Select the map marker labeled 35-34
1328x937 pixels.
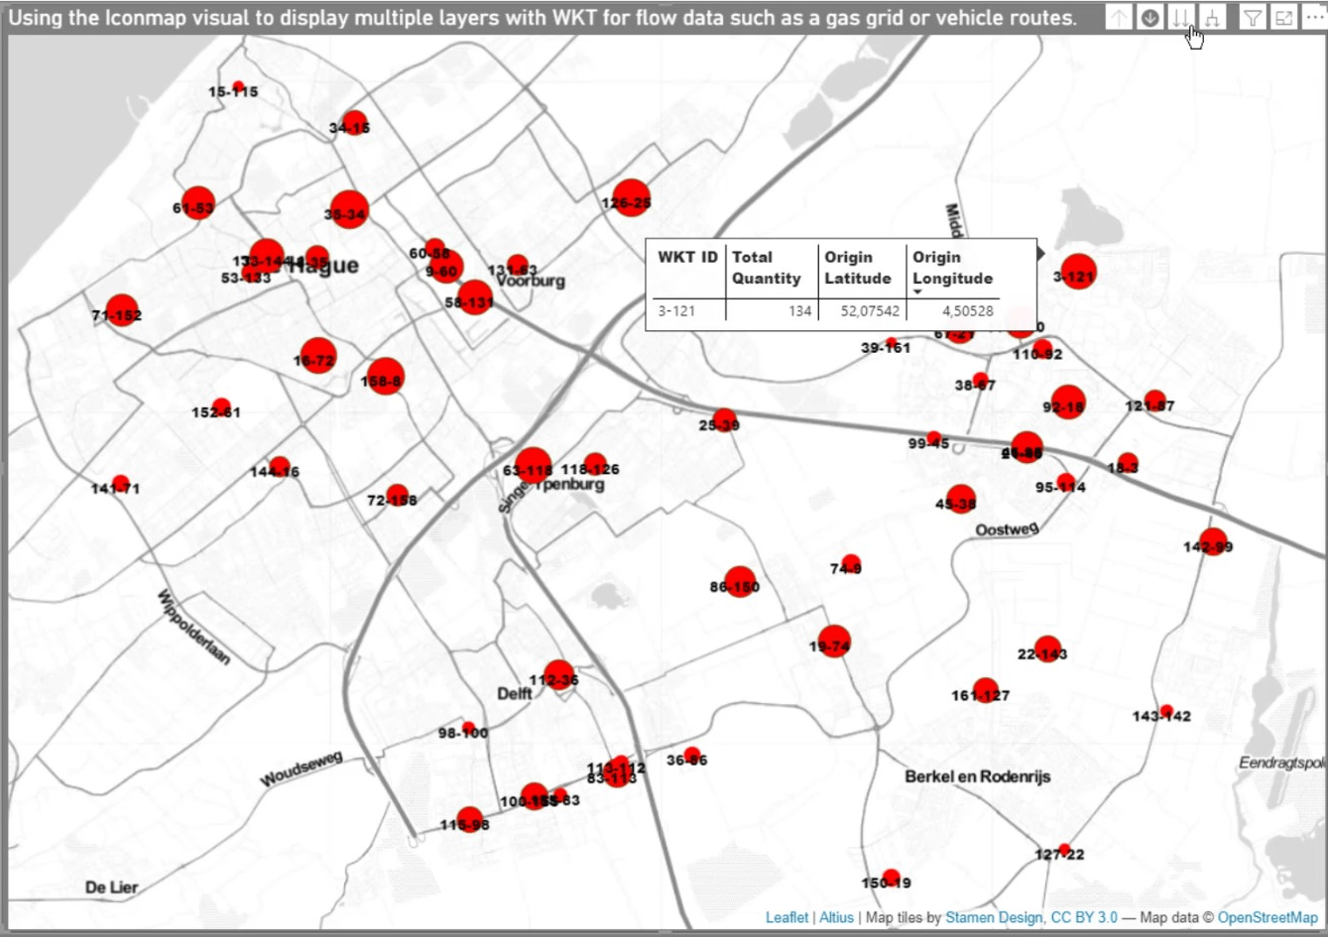(349, 209)
